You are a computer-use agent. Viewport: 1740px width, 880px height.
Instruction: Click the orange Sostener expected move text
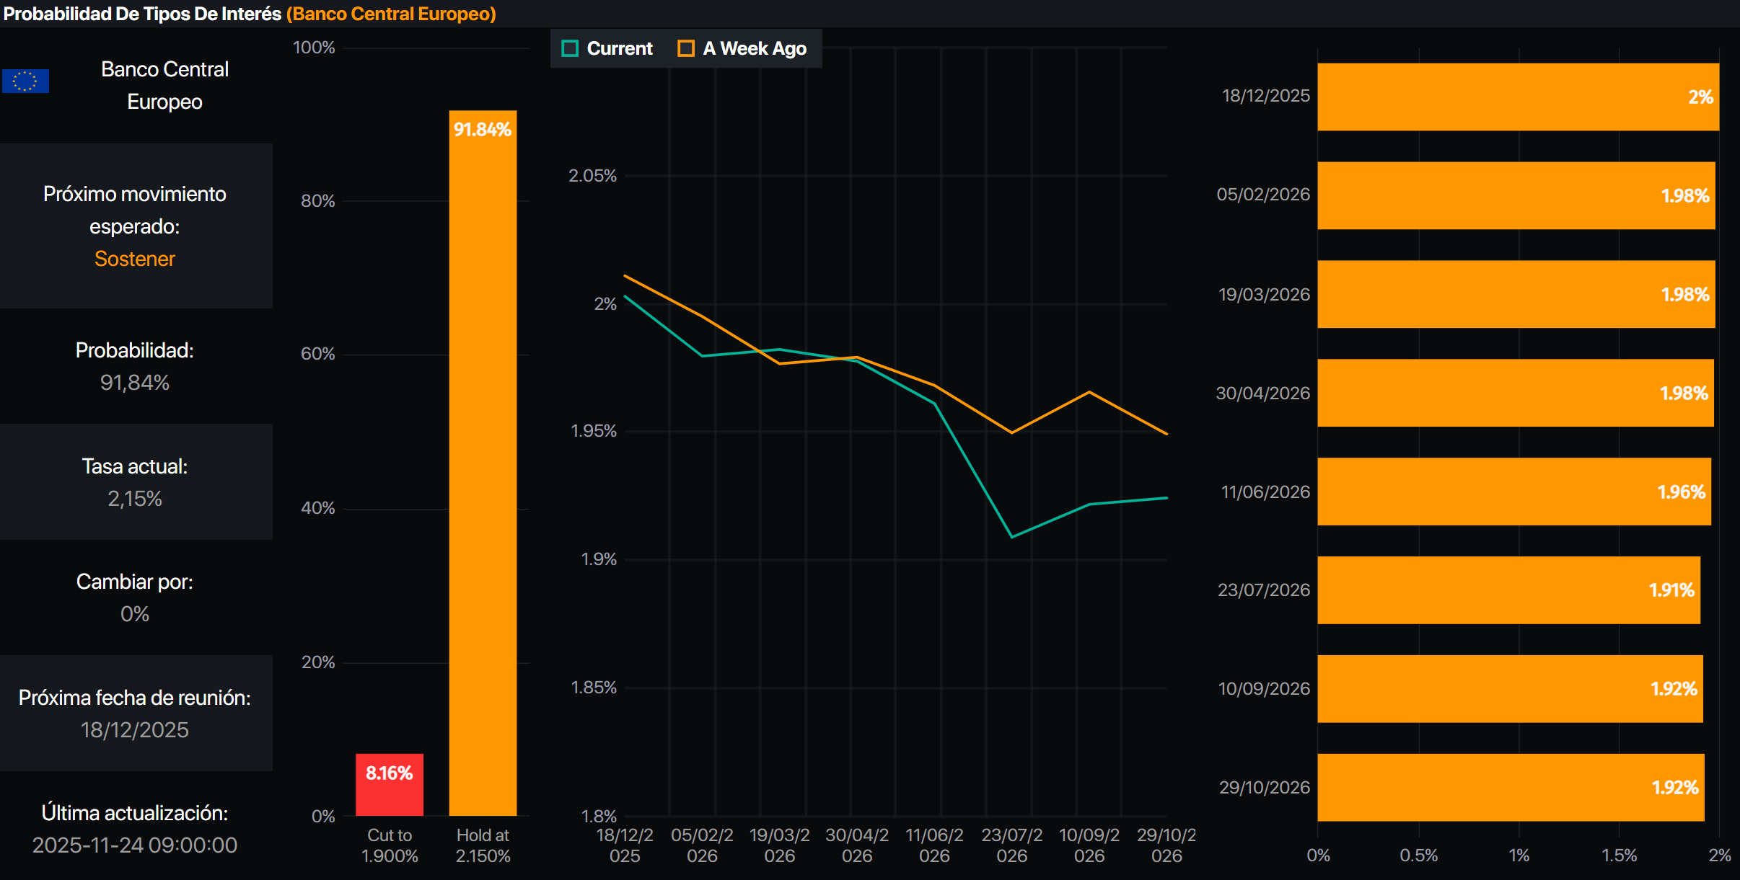[135, 259]
